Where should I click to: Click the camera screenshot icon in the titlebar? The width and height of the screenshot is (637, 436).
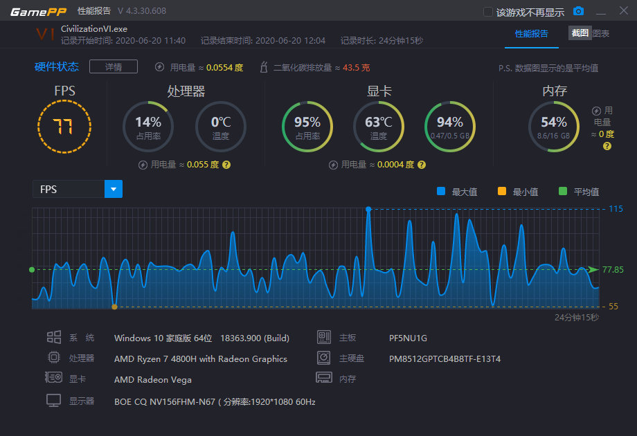coord(579,10)
